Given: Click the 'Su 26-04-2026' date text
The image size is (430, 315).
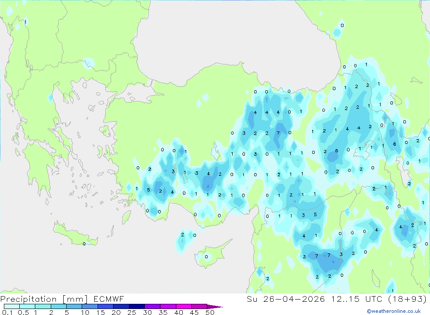Looking at the screenshot, I should [x=286, y=299].
